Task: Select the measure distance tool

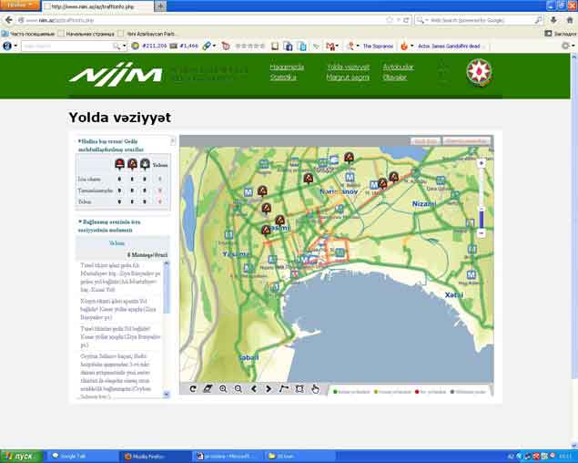Action: pyautogui.click(x=284, y=388)
